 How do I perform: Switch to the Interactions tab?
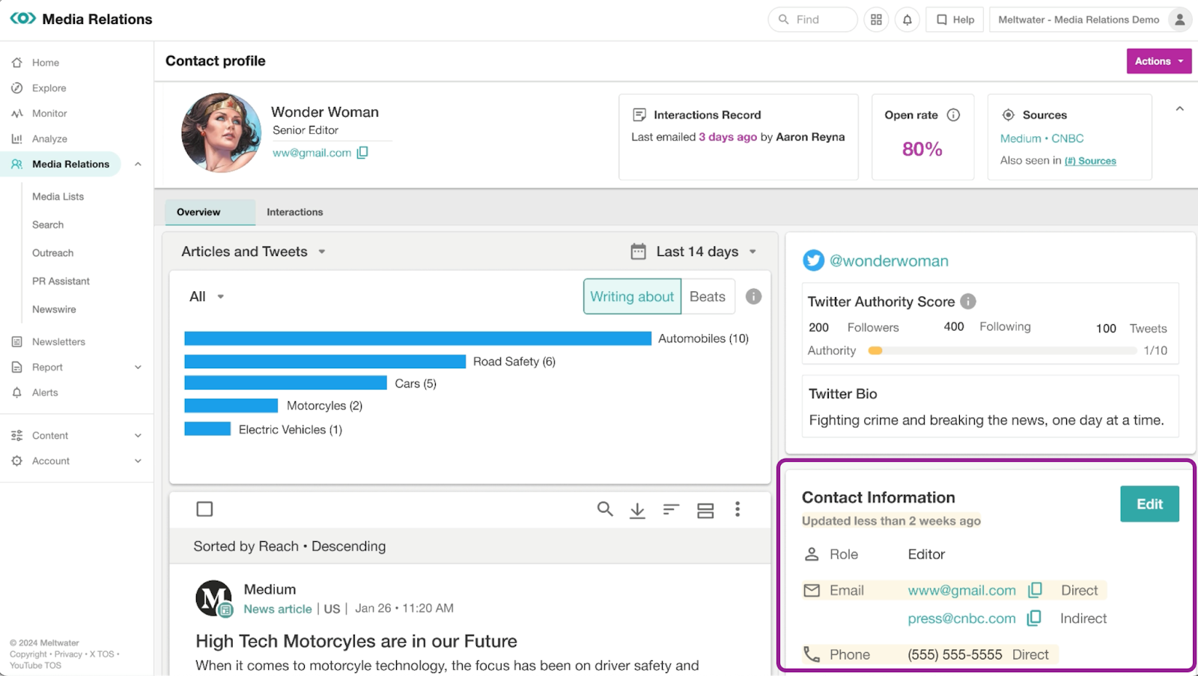pos(295,212)
